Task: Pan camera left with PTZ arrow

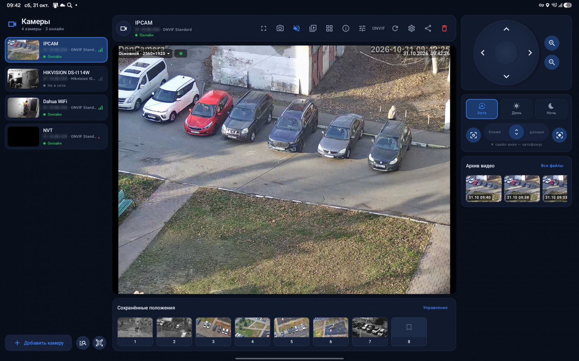Action: click(482, 53)
